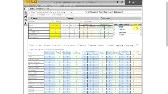Choose Last year this month radio

pos(89,45)
